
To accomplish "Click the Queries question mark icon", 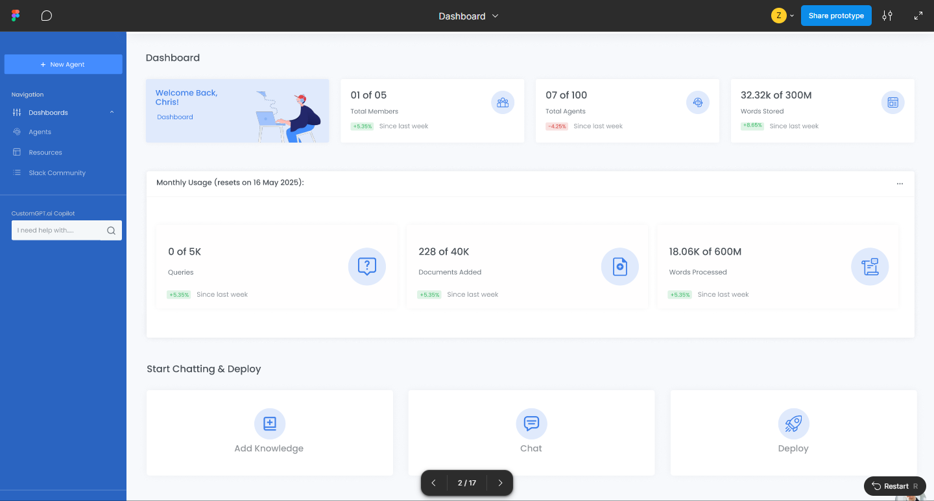I will [366, 266].
